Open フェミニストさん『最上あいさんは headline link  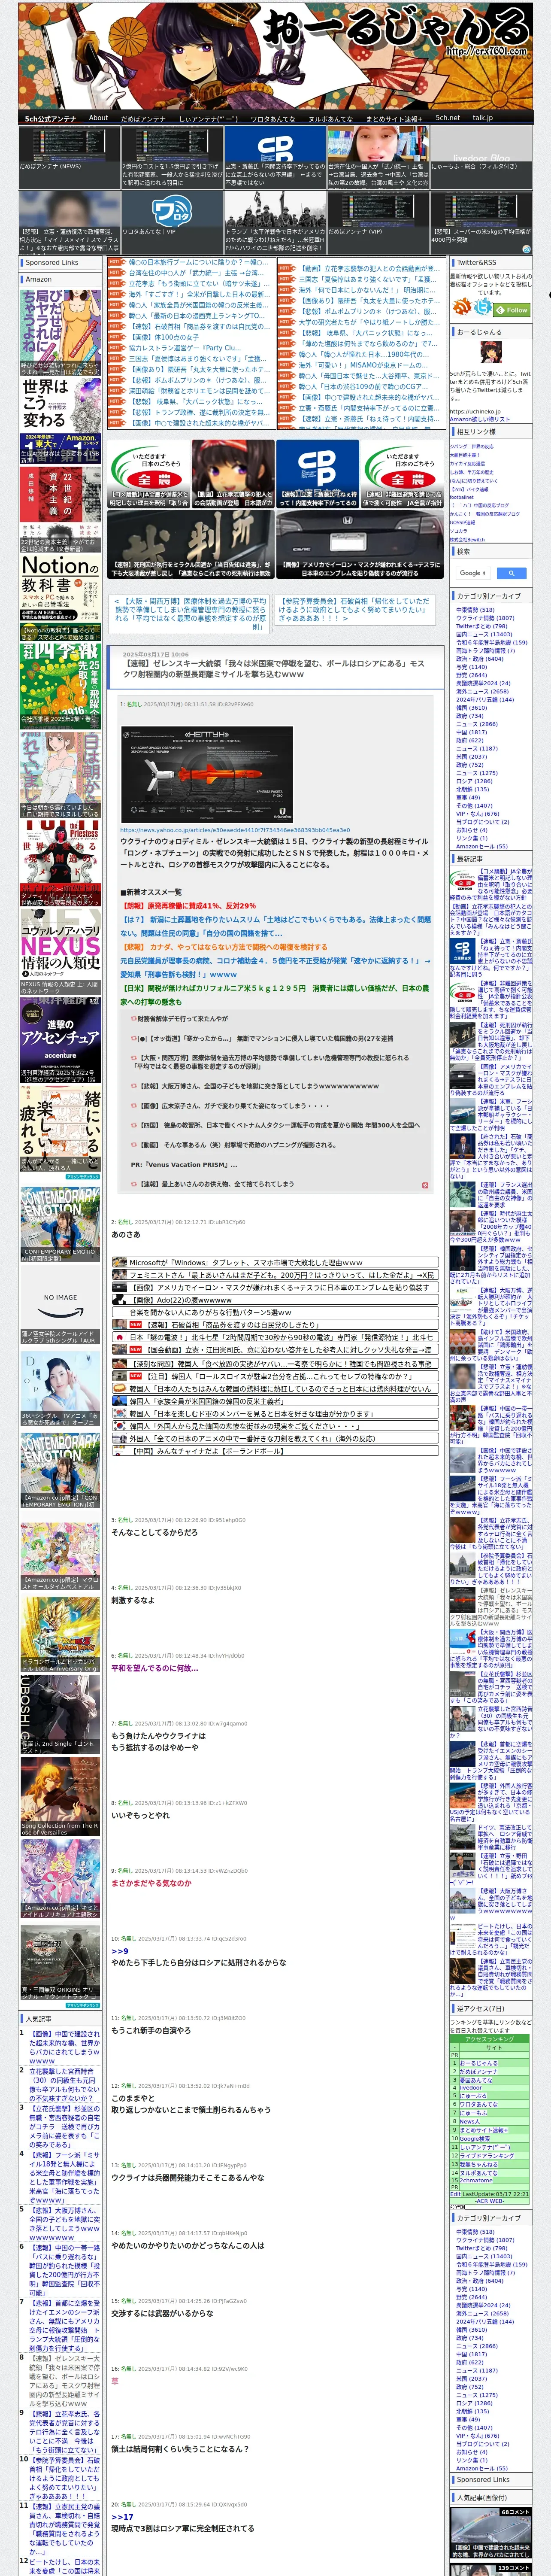click(x=282, y=1275)
